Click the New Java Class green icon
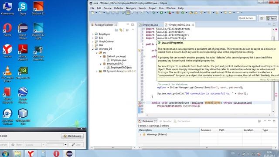 click(183, 13)
